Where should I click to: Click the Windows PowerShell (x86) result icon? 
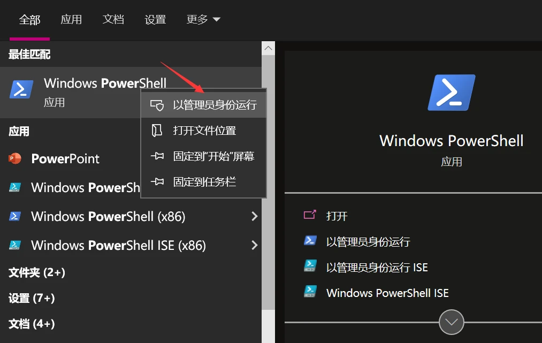[x=15, y=217]
